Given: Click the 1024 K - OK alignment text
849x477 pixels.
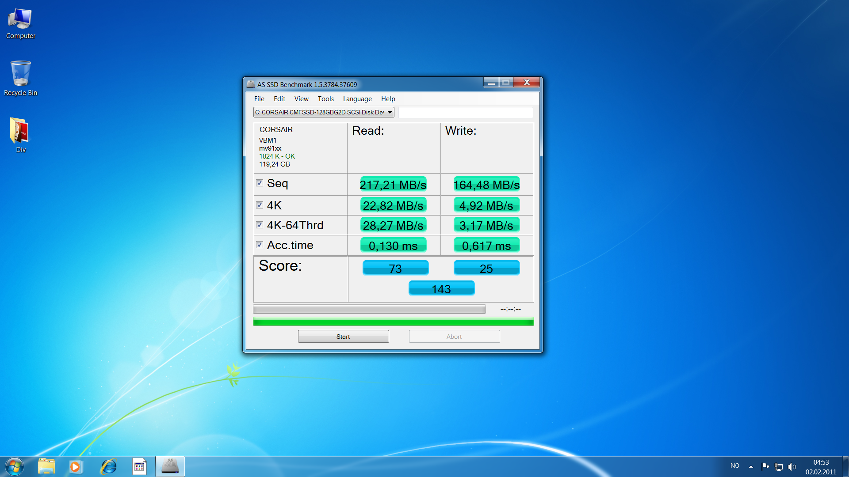Looking at the screenshot, I should (277, 156).
